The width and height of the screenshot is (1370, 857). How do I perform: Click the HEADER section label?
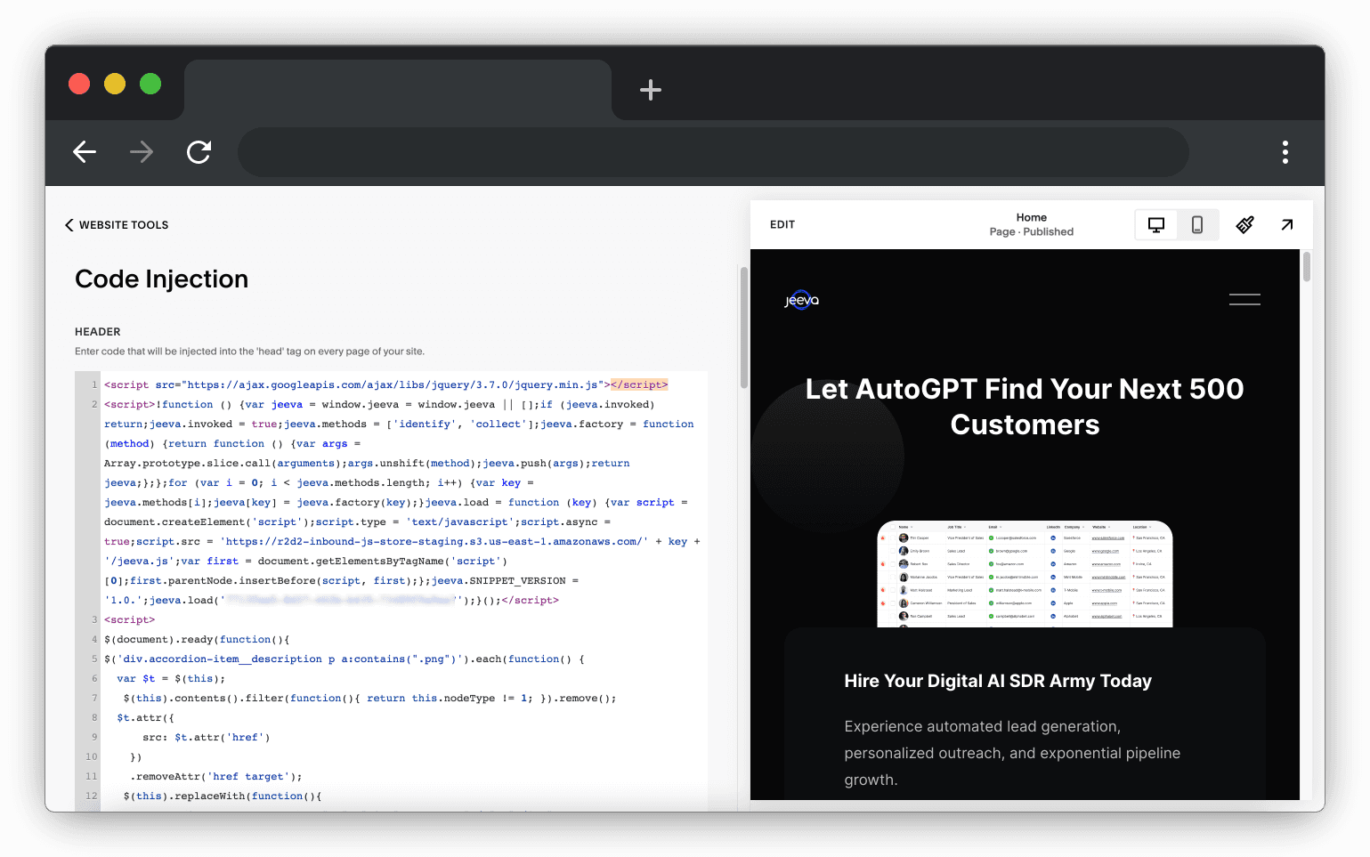tap(98, 332)
